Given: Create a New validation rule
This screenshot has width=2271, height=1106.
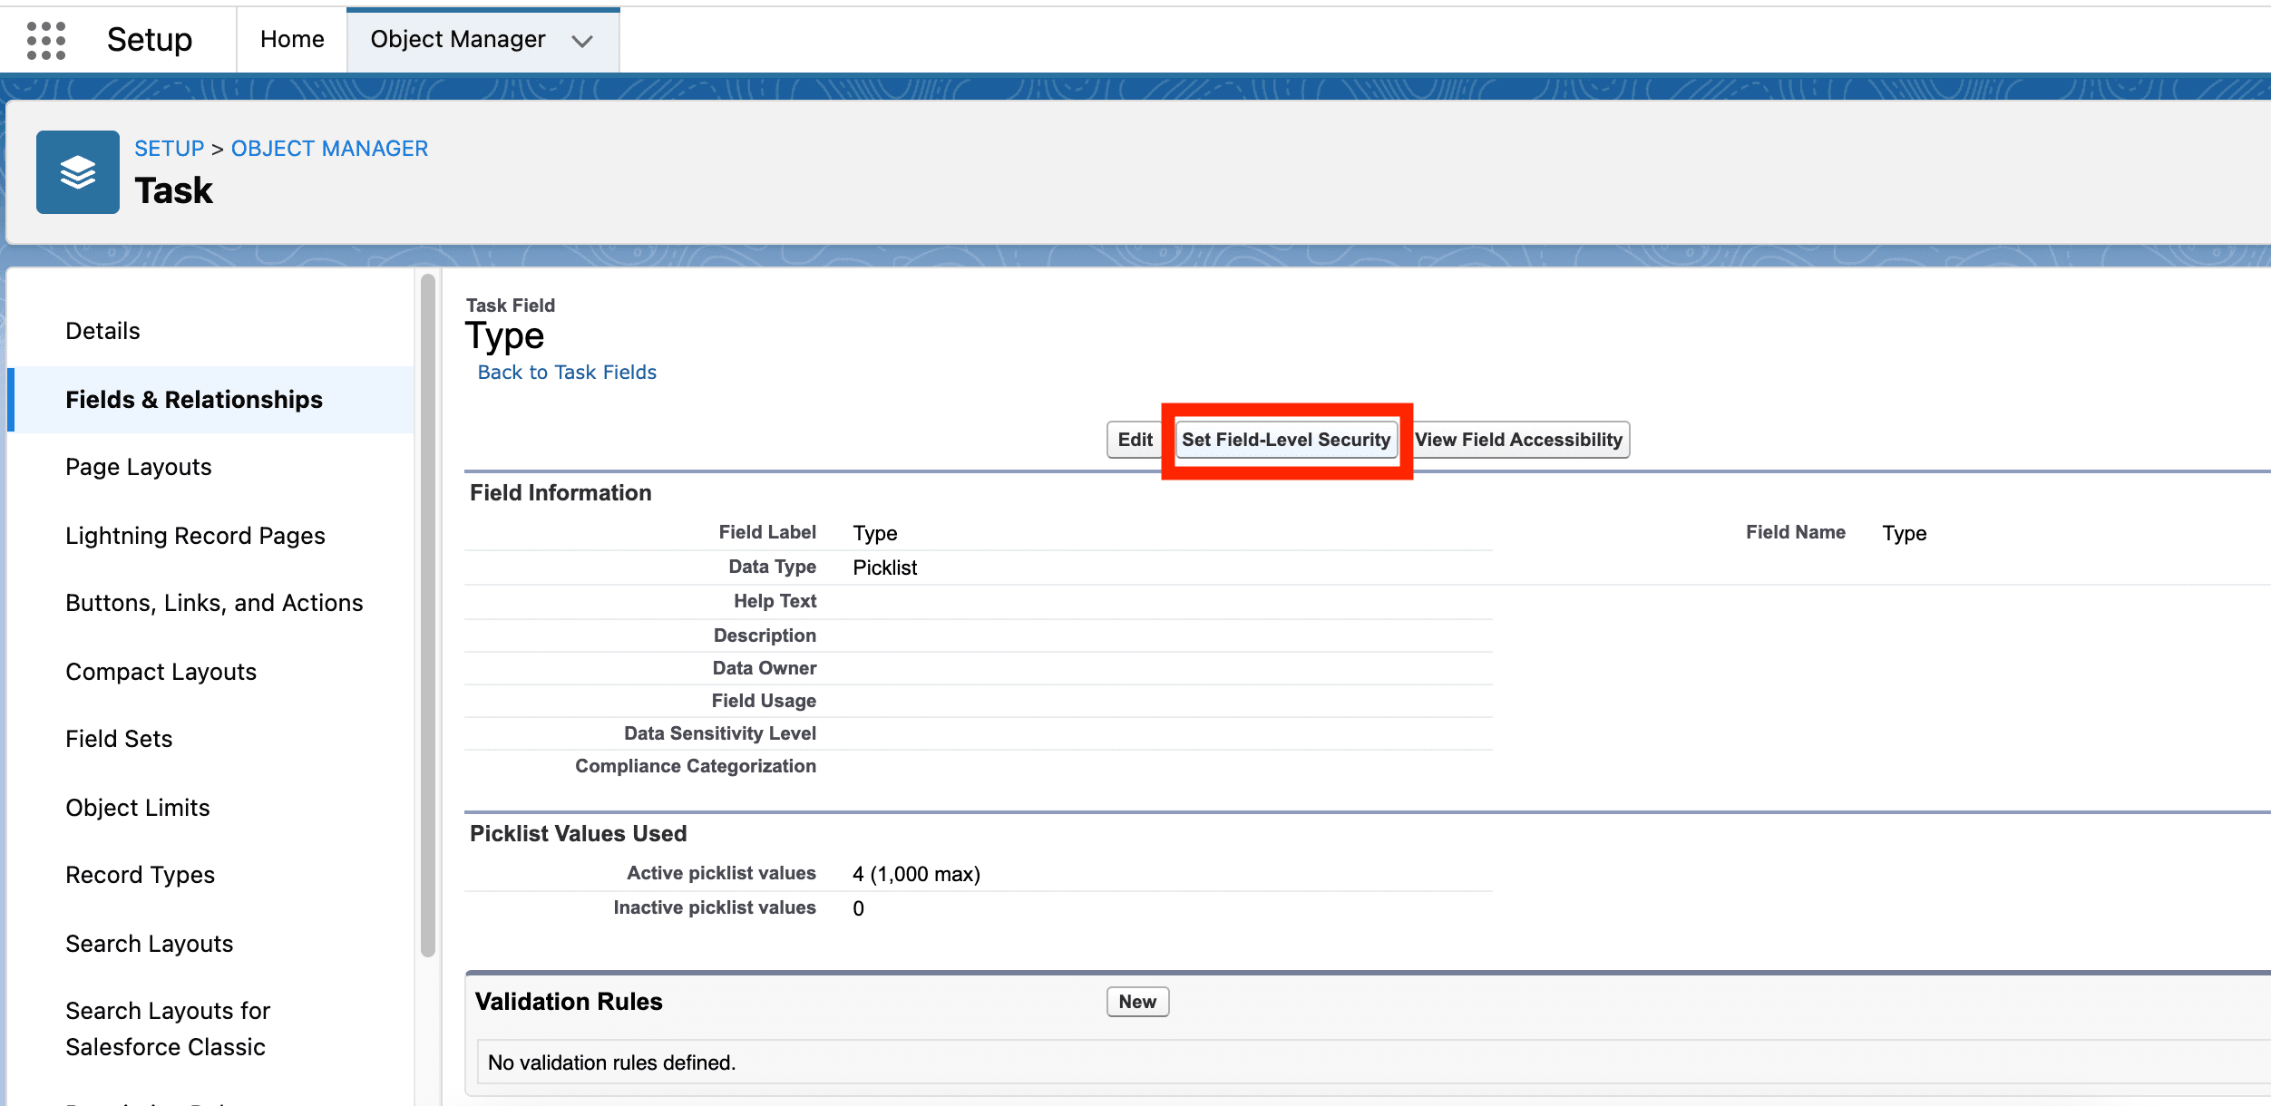Looking at the screenshot, I should pos(1137,1002).
